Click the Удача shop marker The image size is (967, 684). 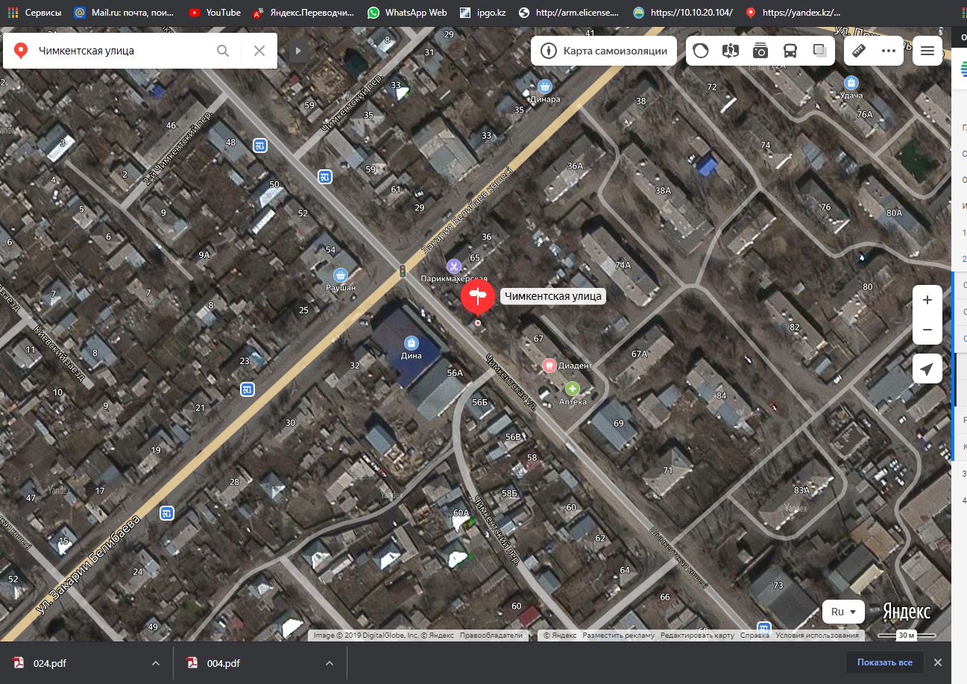pyautogui.click(x=850, y=83)
